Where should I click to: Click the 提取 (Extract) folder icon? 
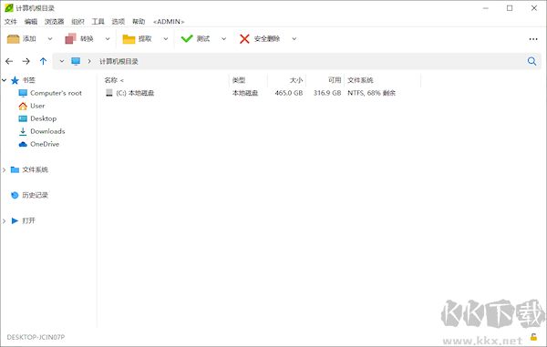tap(129, 38)
